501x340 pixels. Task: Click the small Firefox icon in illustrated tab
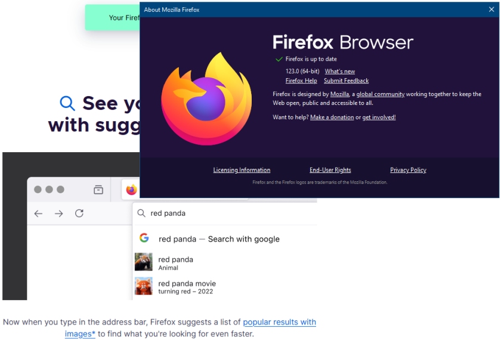click(131, 190)
